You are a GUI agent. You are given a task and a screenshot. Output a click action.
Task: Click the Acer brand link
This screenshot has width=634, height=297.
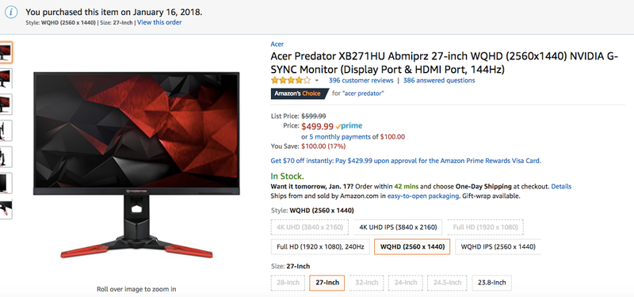click(x=277, y=44)
